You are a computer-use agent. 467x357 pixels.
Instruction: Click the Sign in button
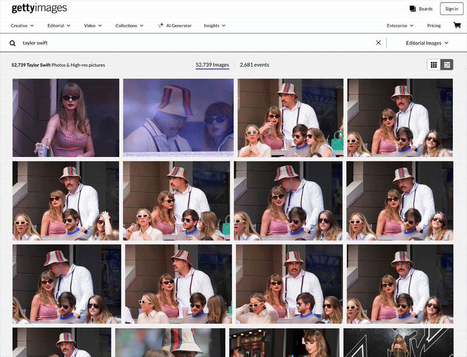point(451,9)
